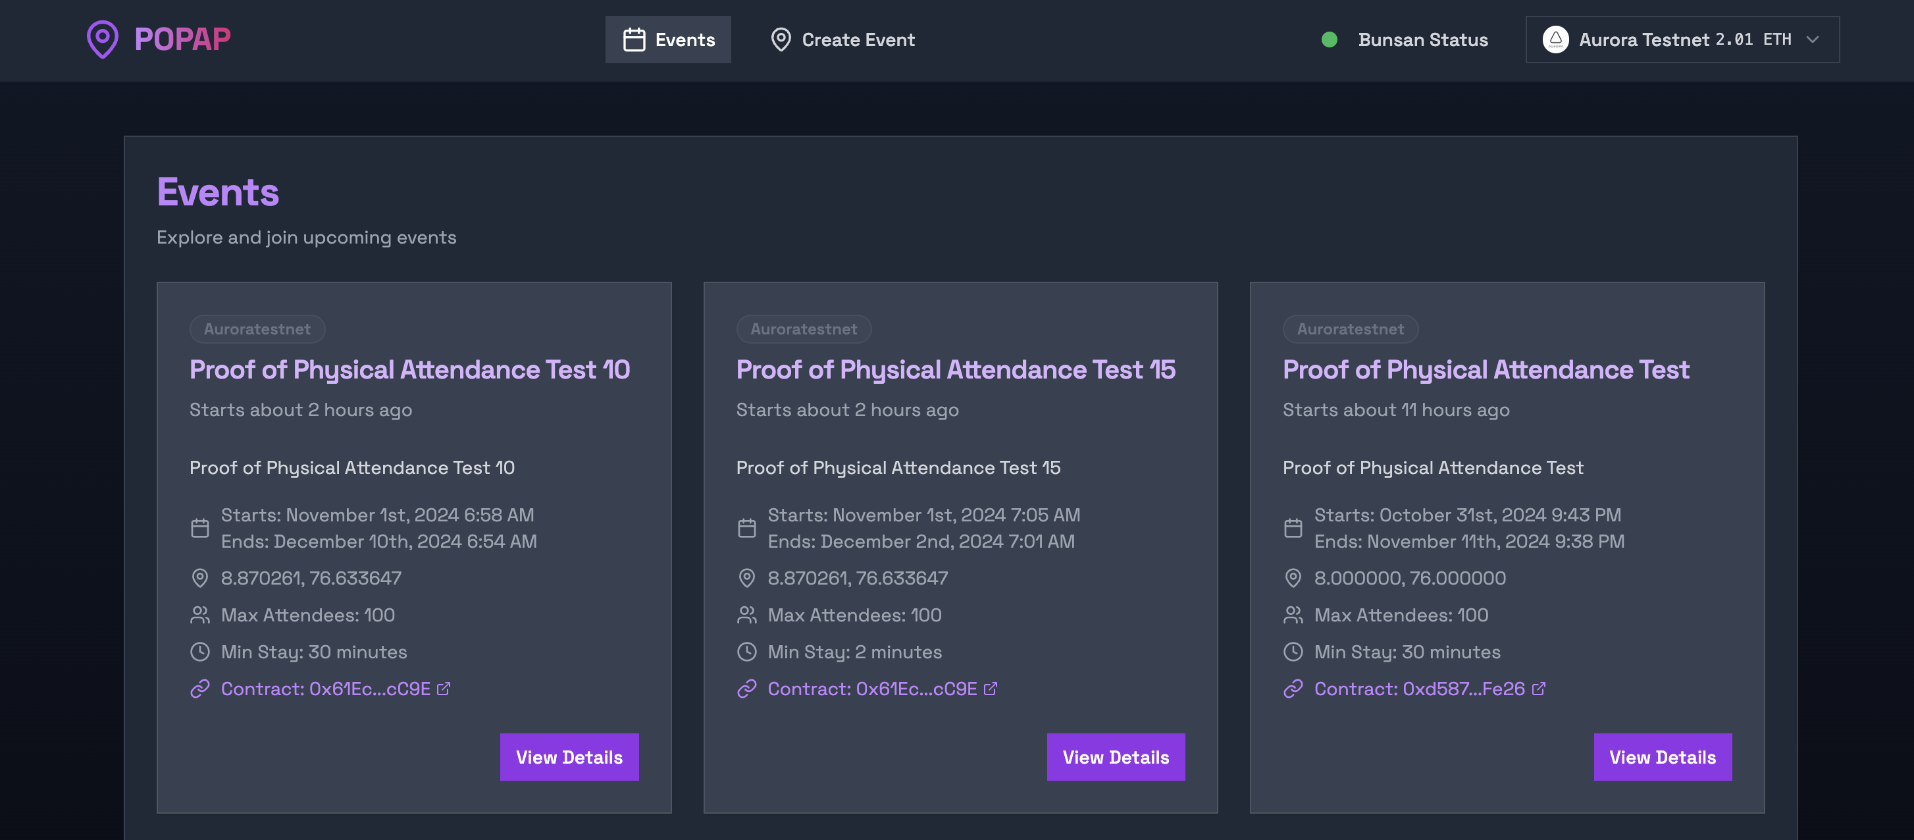The width and height of the screenshot is (1914, 840).
Task: Switch to the Events tab
Action: (x=668, y=39)
